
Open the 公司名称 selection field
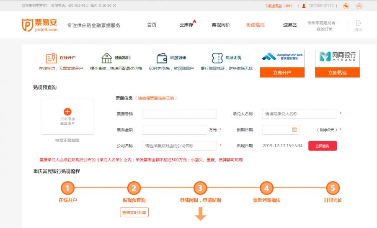pos(179,146)
